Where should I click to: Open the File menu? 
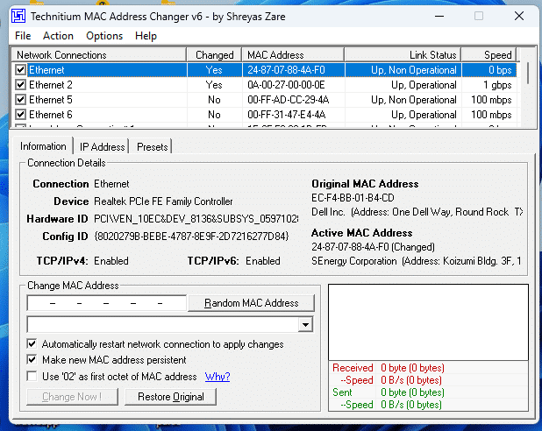click(x=23, y=36)
